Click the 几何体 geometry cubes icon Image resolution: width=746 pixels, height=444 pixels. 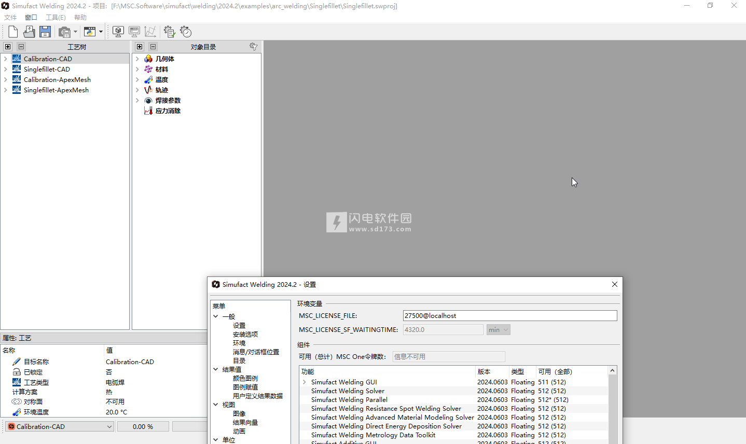[148, 59]
